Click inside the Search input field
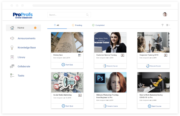The width and height of the screenshot is (180, 116). tap(66, 15)
